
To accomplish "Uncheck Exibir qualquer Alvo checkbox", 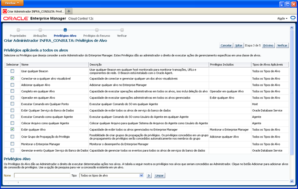I will pyautogui.click(x=12, y=129).
